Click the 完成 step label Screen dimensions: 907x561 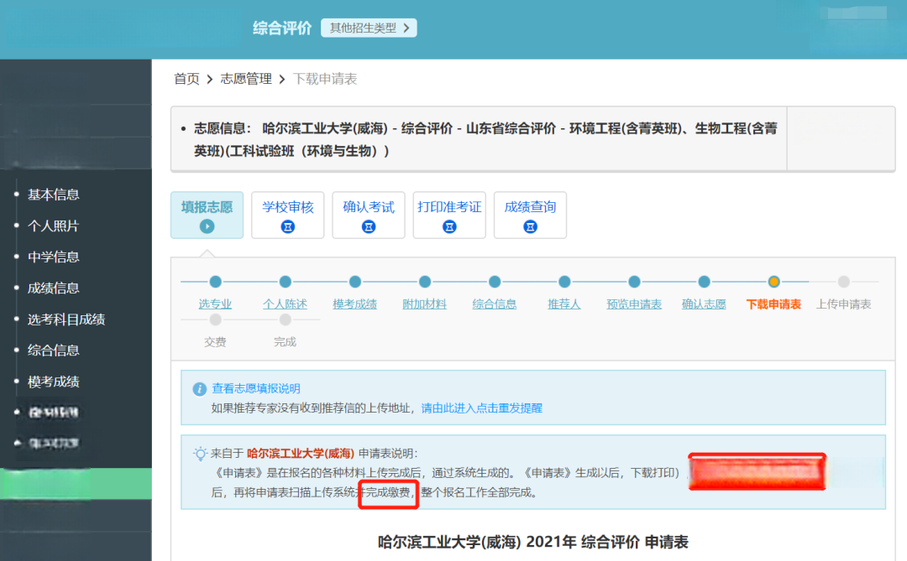pos(286,343)
